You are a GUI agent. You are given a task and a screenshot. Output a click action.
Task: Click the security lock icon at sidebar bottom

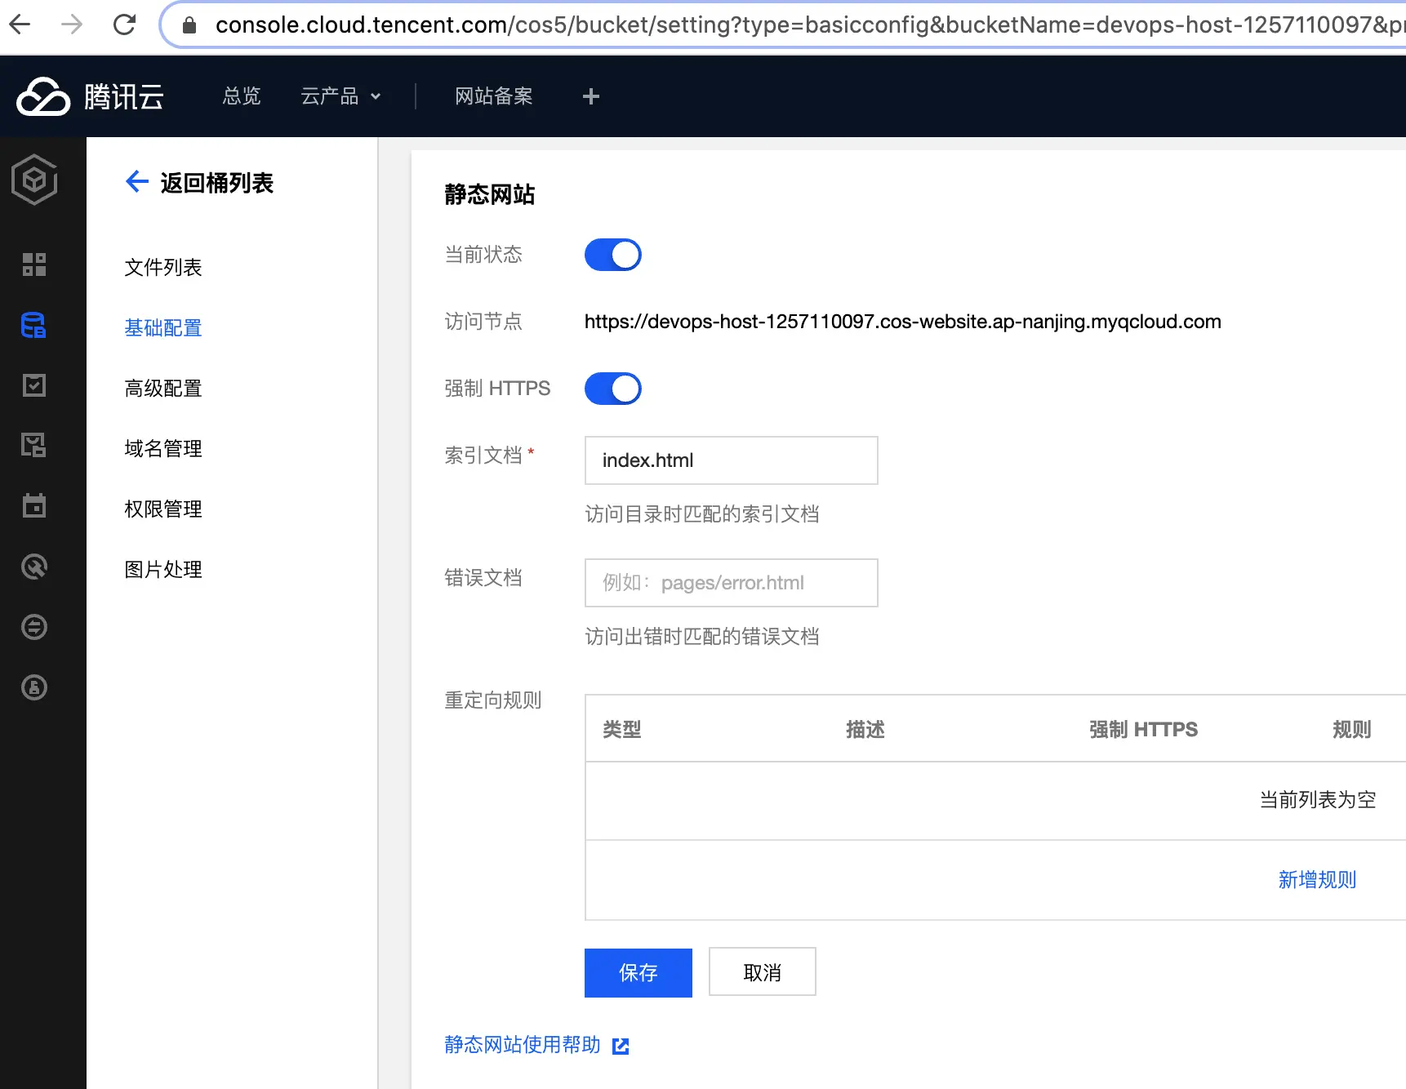tap(33, 687)
